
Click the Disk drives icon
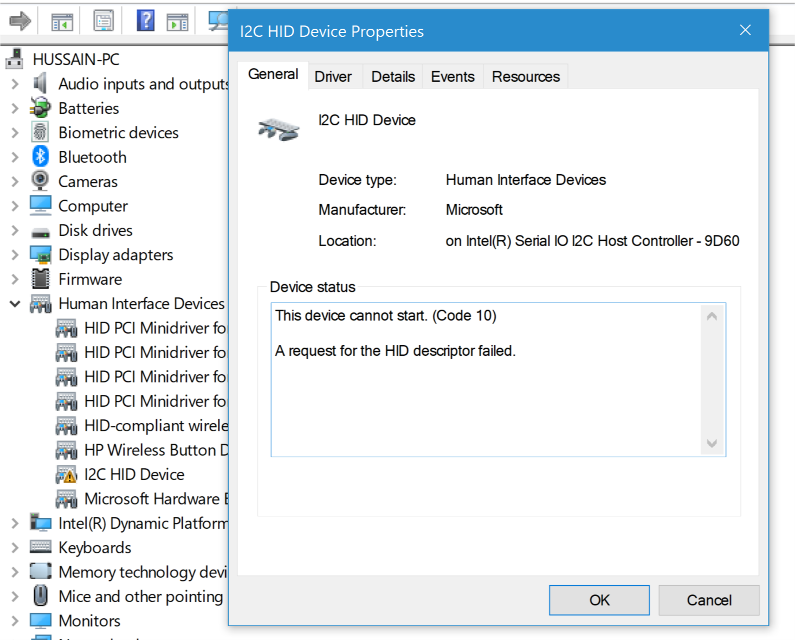pyautogui.click(x=41, y=232)
